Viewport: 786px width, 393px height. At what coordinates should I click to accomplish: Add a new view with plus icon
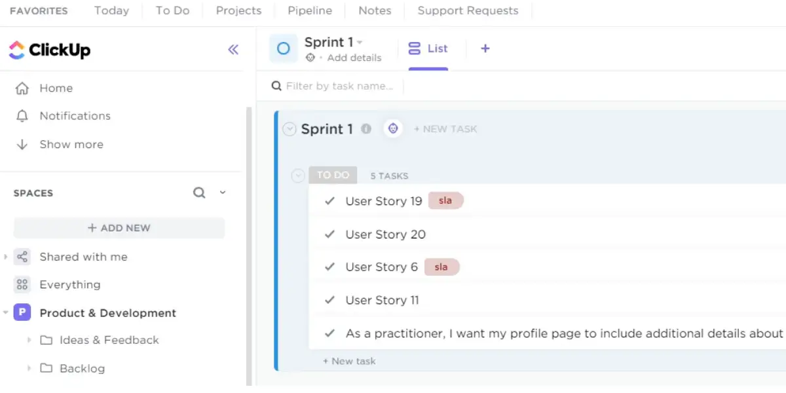pos(485,48)
